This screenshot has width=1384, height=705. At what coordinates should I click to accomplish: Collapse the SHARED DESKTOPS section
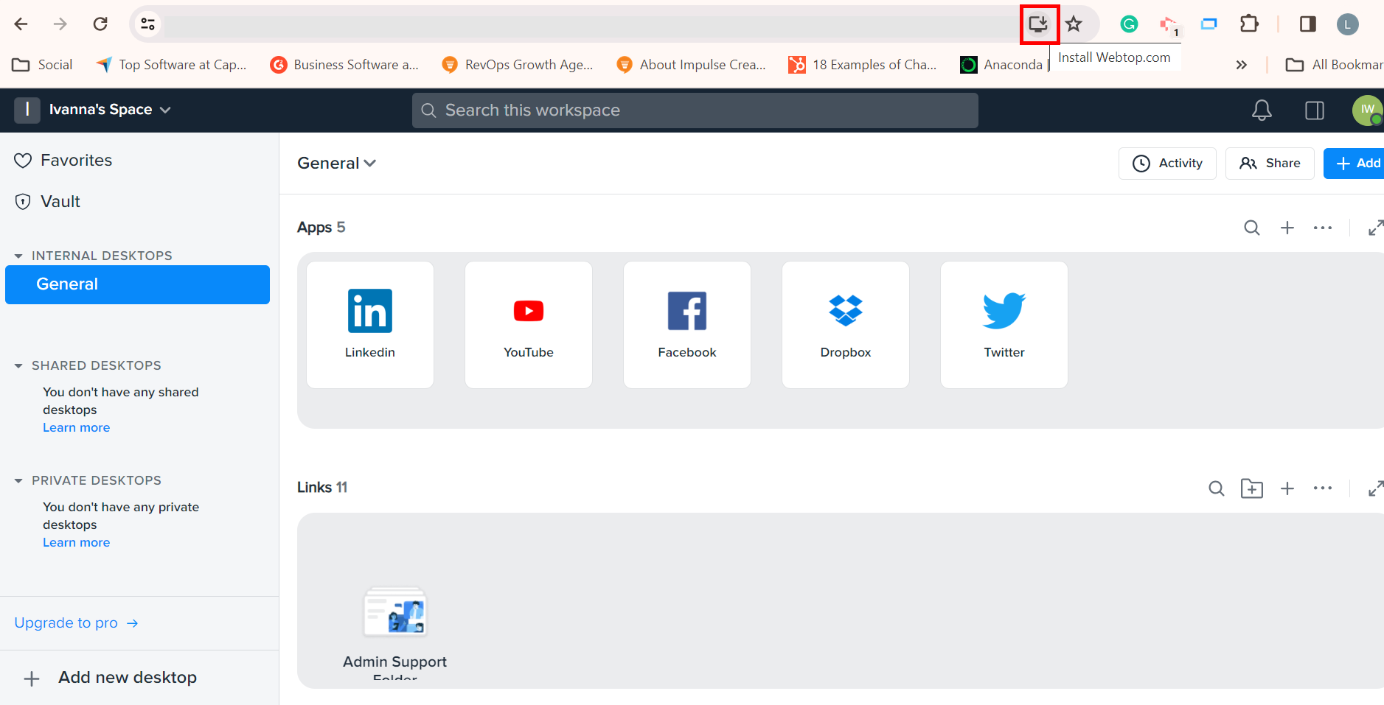point(18,365)
